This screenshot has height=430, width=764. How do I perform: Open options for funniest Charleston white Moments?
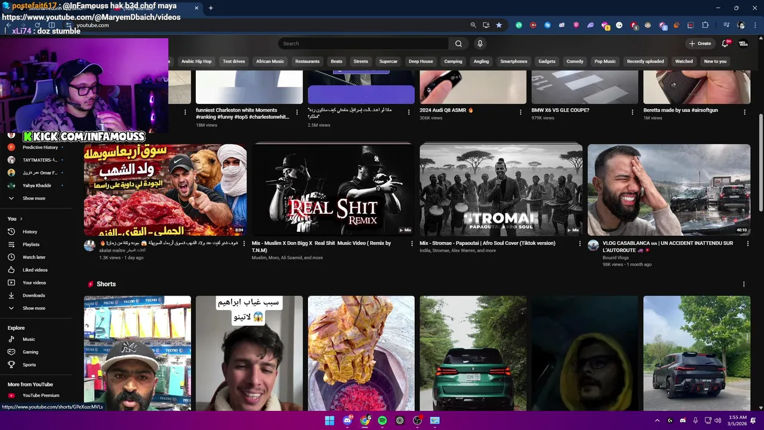point(297,112)
